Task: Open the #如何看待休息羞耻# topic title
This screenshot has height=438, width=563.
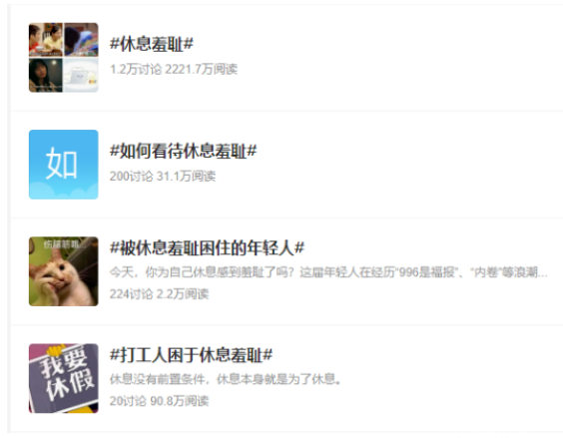Action: coord(183,151)
